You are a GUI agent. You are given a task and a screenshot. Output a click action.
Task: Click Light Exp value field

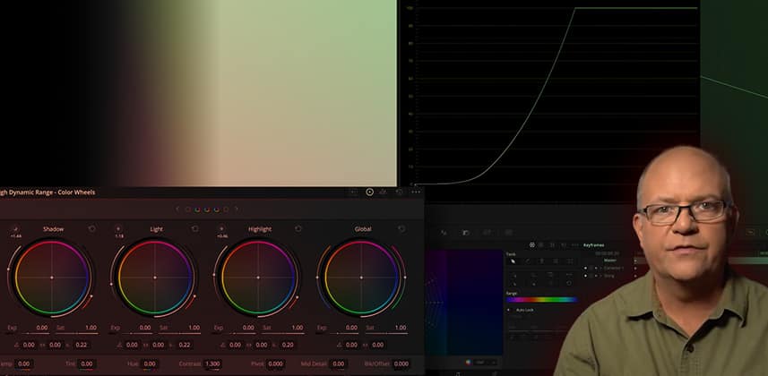pyautogui.click(x=145, y=328)
